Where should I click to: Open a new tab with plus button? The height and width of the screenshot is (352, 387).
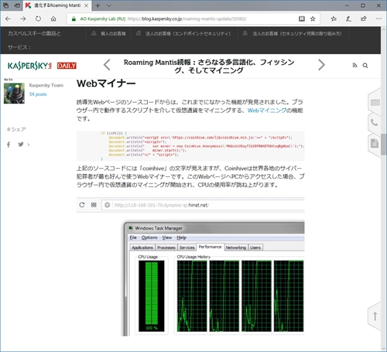98,5
